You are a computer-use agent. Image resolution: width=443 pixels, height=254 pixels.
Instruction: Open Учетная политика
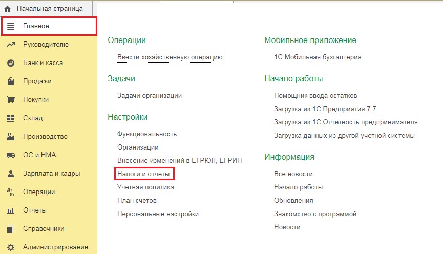point(145,187)
